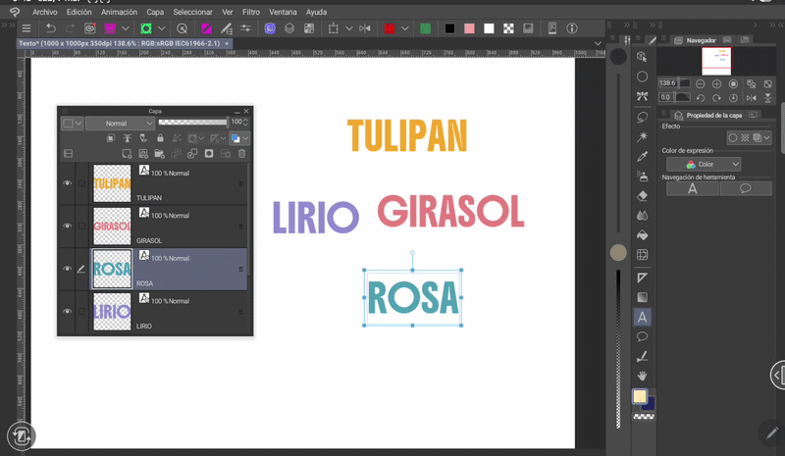
Task: Hide the TULIPAN layer
Action: coord(67,183)
